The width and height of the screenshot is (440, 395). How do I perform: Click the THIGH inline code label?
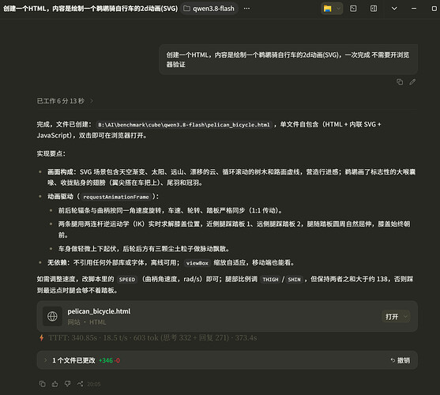pos(270,280)
